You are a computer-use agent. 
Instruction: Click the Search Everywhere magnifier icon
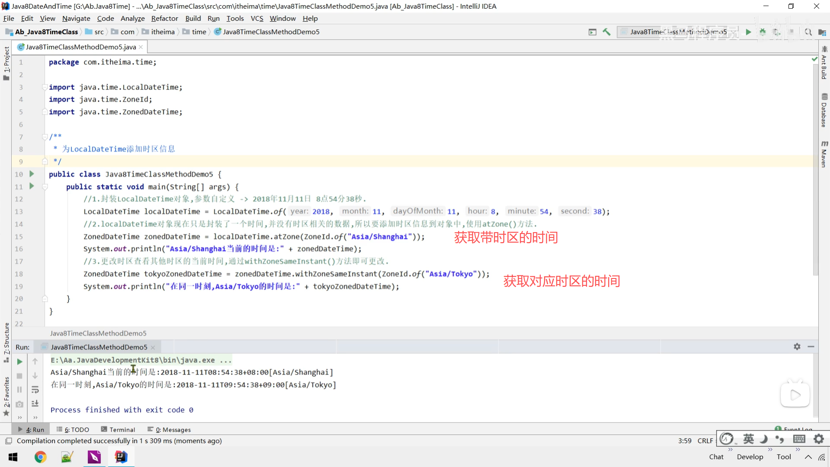click(x=808, y=32)
